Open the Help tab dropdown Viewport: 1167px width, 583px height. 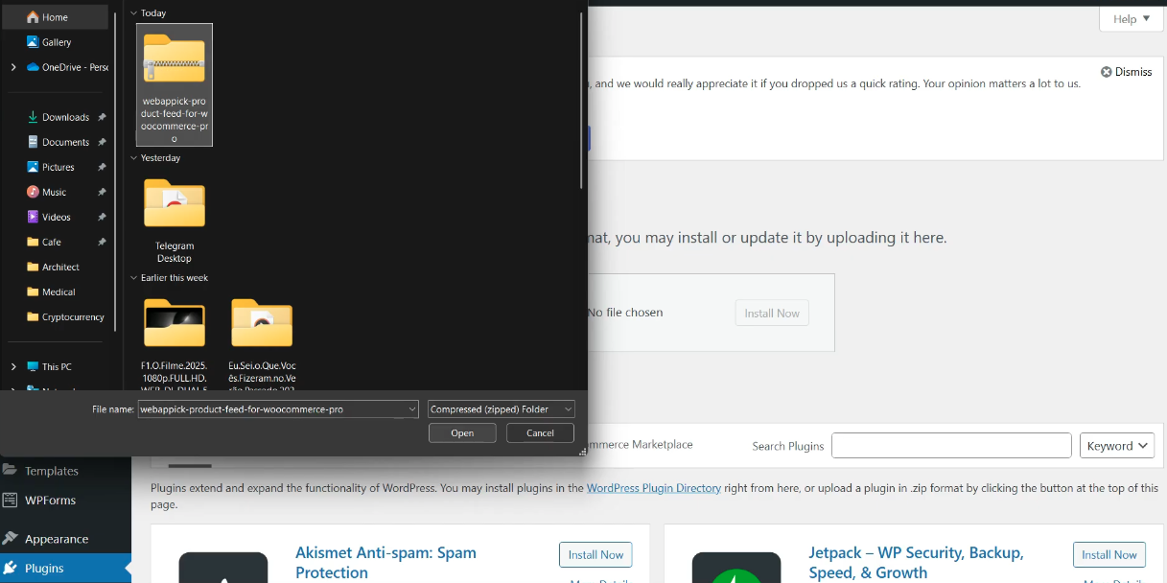1132,19
